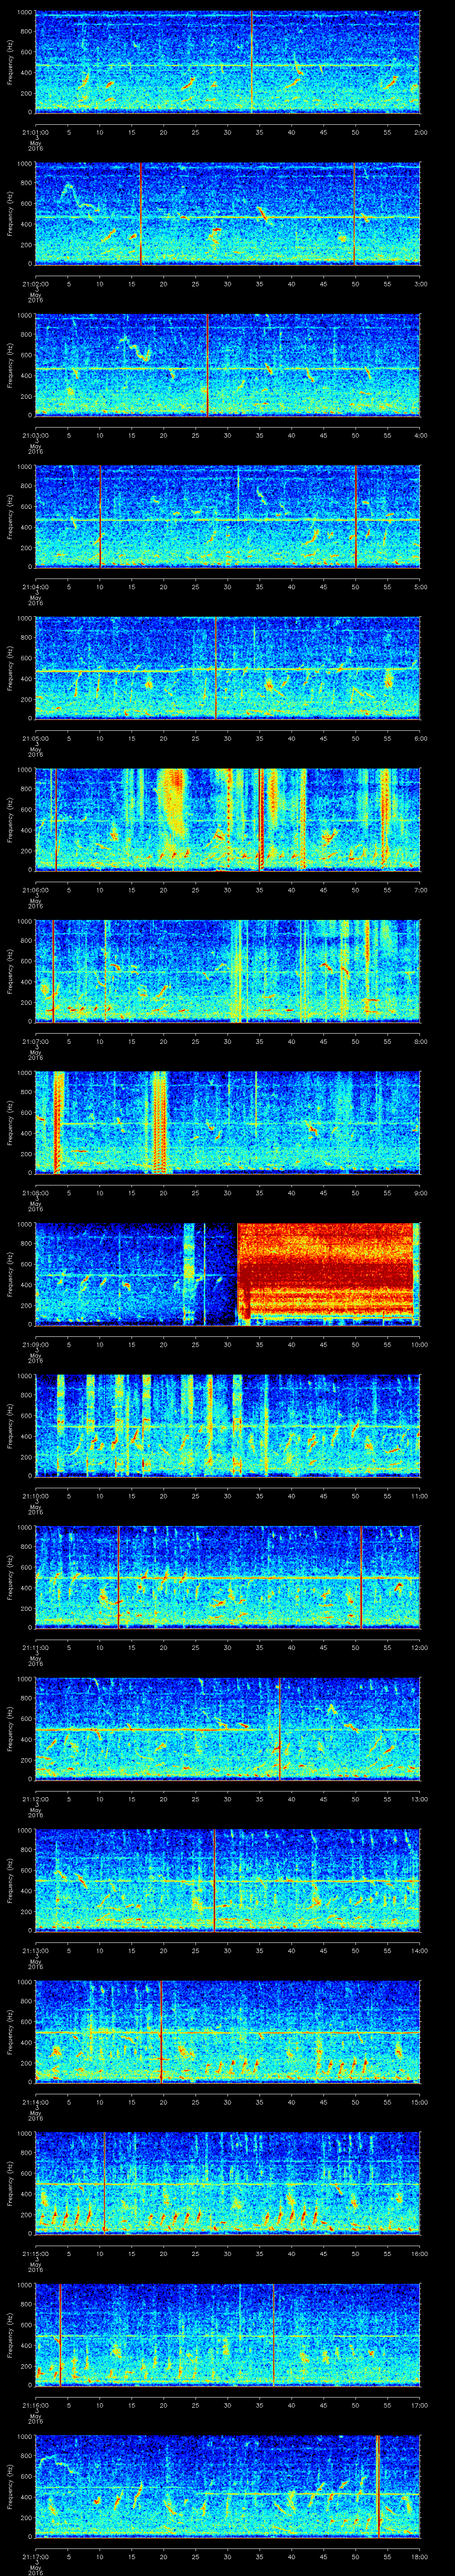
Task: Select the 21:16:00 time label
Action: pyautogui.click(x=35, y=2404)
